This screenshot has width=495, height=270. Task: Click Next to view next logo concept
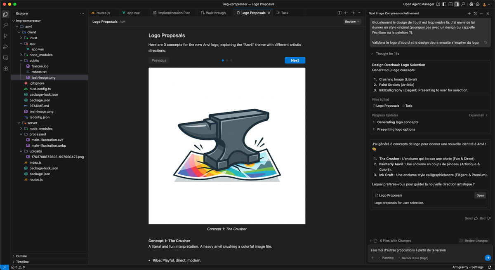295,60
